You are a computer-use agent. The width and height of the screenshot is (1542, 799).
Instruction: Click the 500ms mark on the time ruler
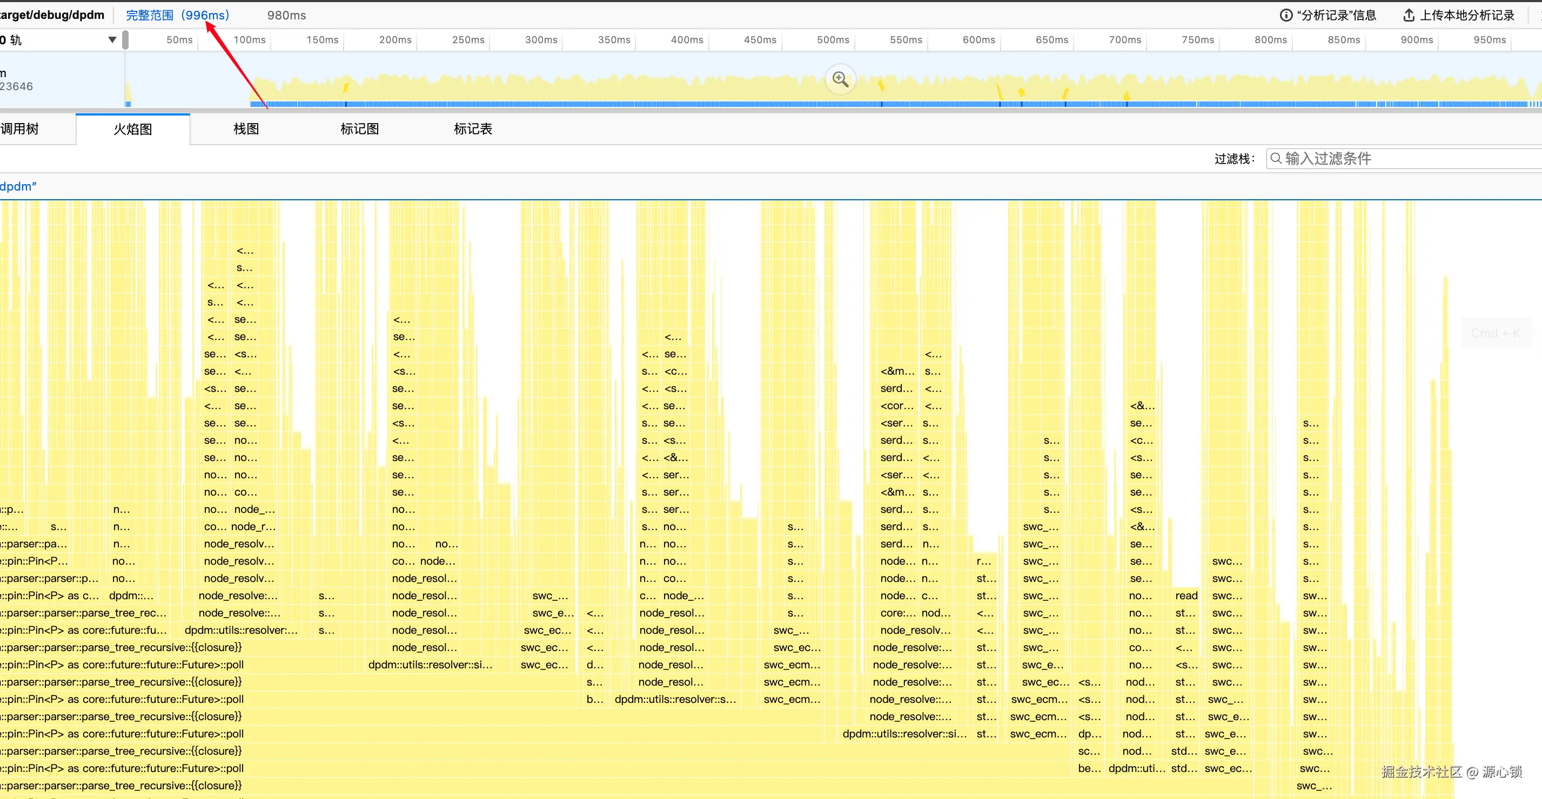click(x=833, y=40)
